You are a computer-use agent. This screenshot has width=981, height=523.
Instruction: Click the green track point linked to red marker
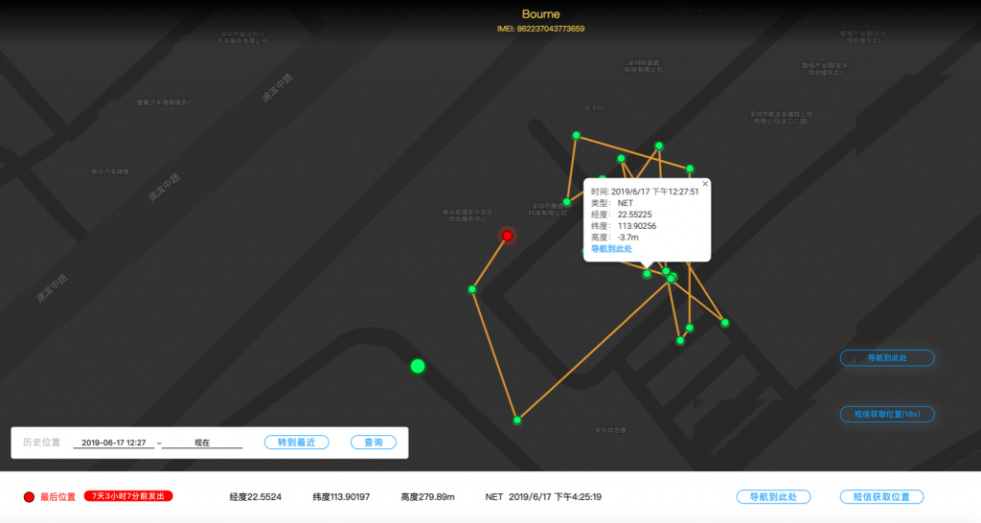point(472,289)
